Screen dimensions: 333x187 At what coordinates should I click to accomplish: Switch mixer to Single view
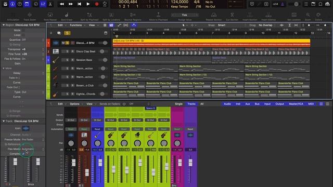(178, 104)
